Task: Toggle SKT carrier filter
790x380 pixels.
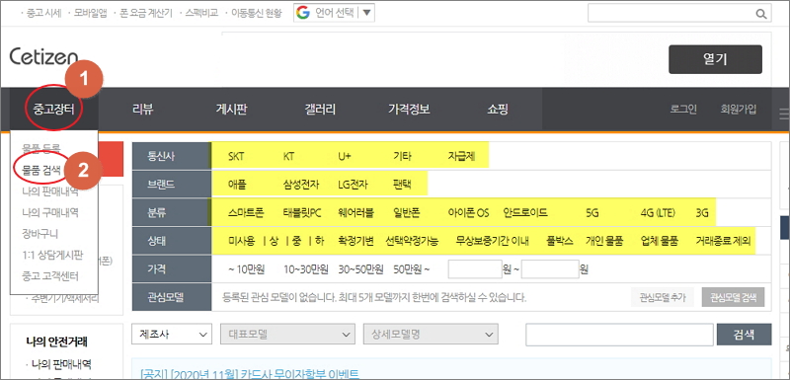Action: pyautogui.click(x=236, y=156)
